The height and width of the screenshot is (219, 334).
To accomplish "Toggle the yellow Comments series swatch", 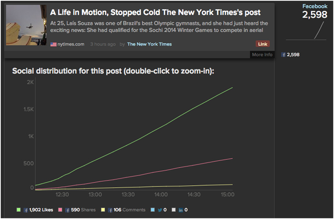I will [103, 210].
